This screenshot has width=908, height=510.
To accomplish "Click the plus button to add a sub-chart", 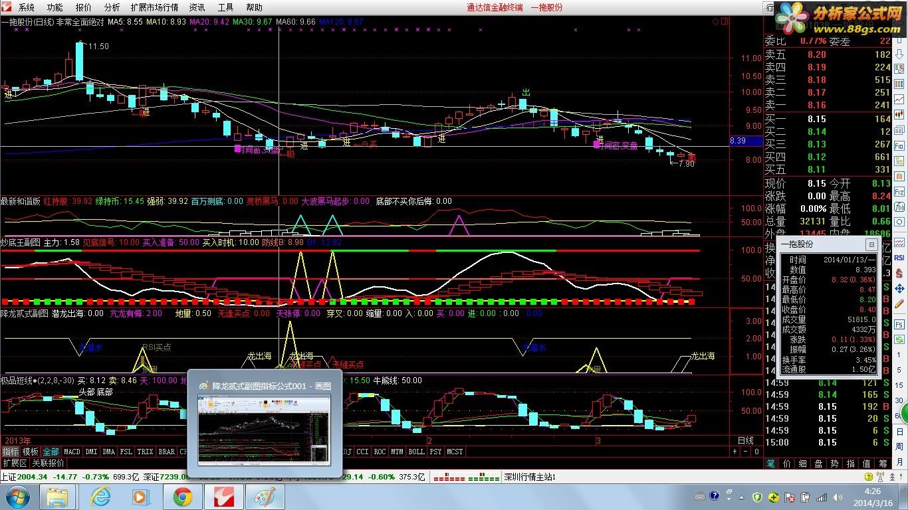I will point(735,452).
